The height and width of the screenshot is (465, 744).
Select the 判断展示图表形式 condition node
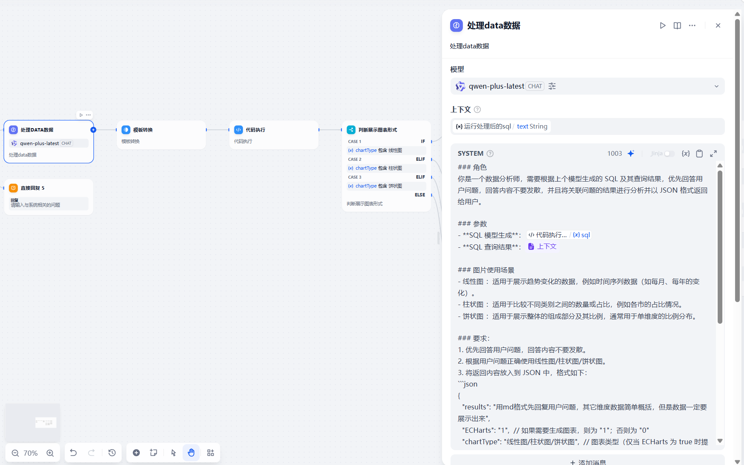point(386,166)
